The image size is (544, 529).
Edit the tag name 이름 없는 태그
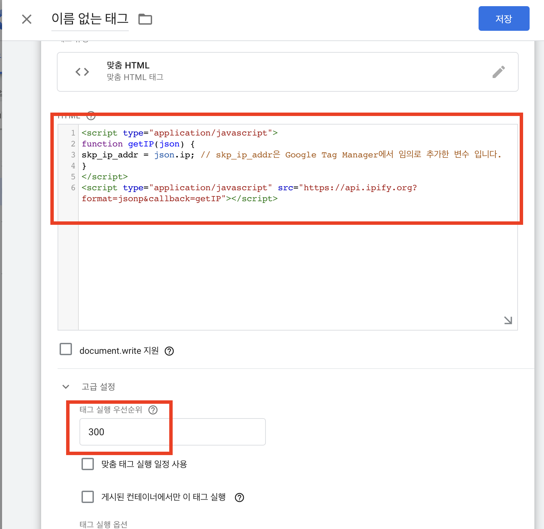pos(90,19)
